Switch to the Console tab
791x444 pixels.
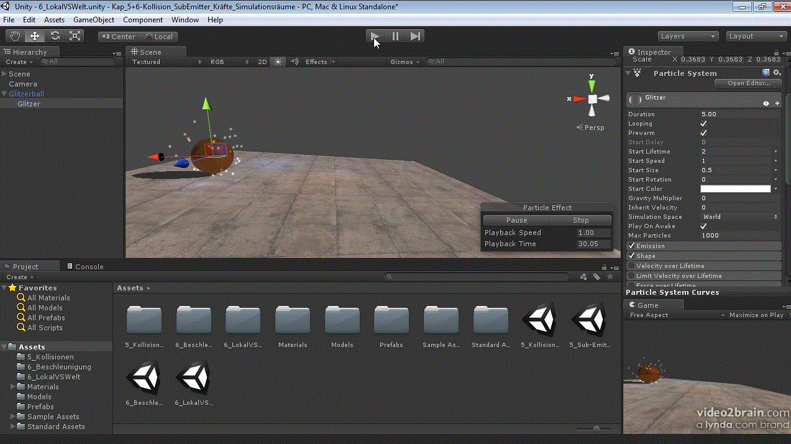[85, 266]
